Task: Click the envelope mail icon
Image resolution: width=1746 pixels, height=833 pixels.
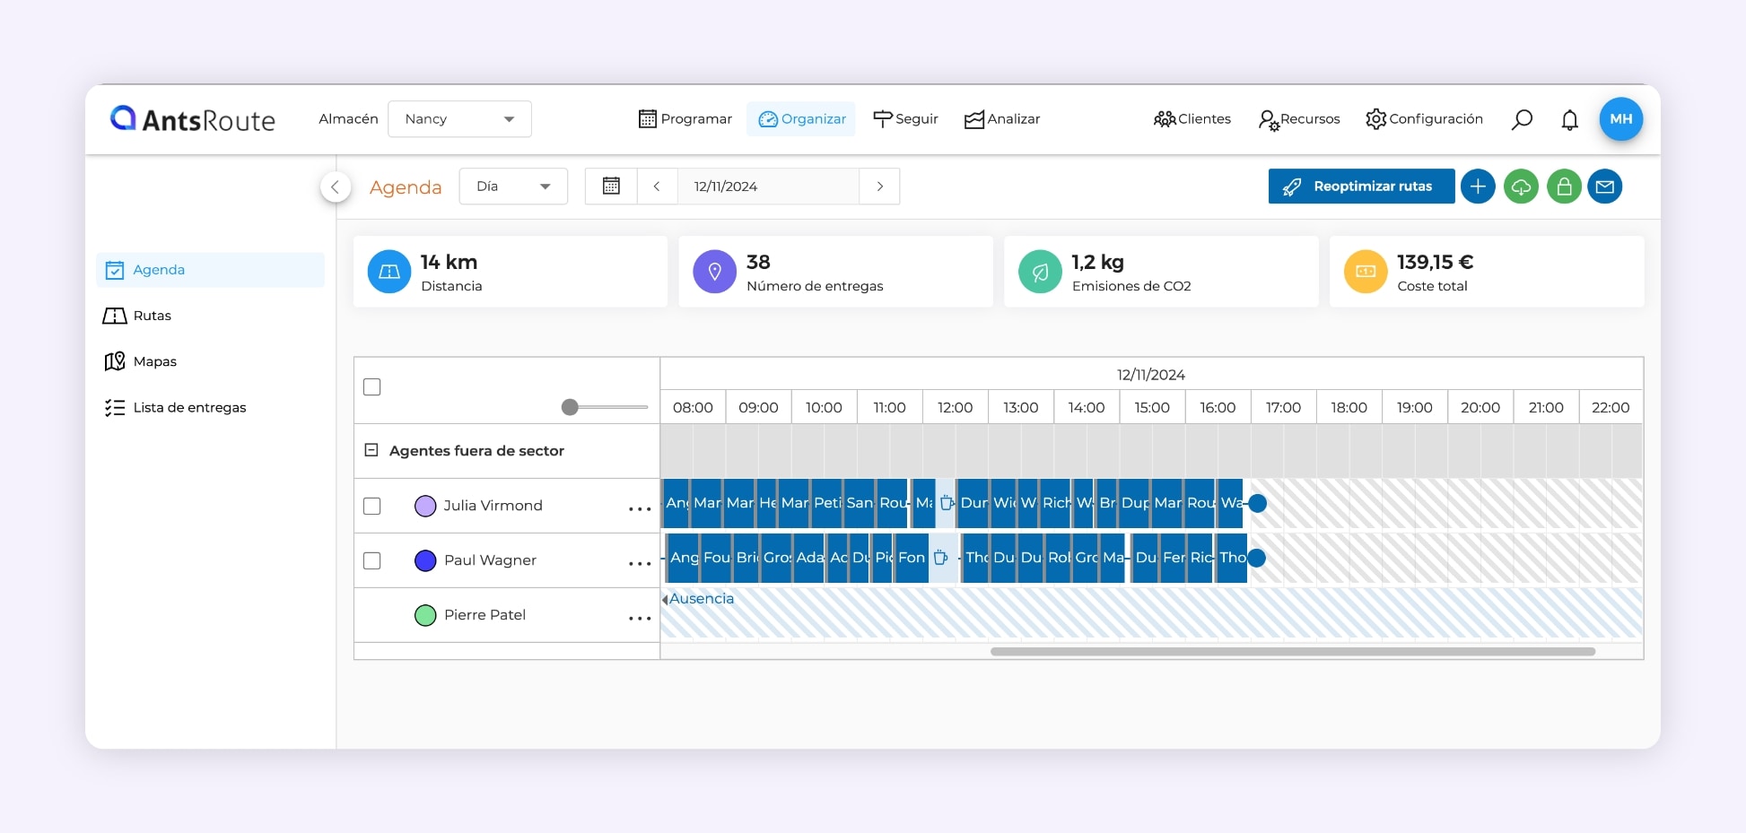Action: 1605,187
